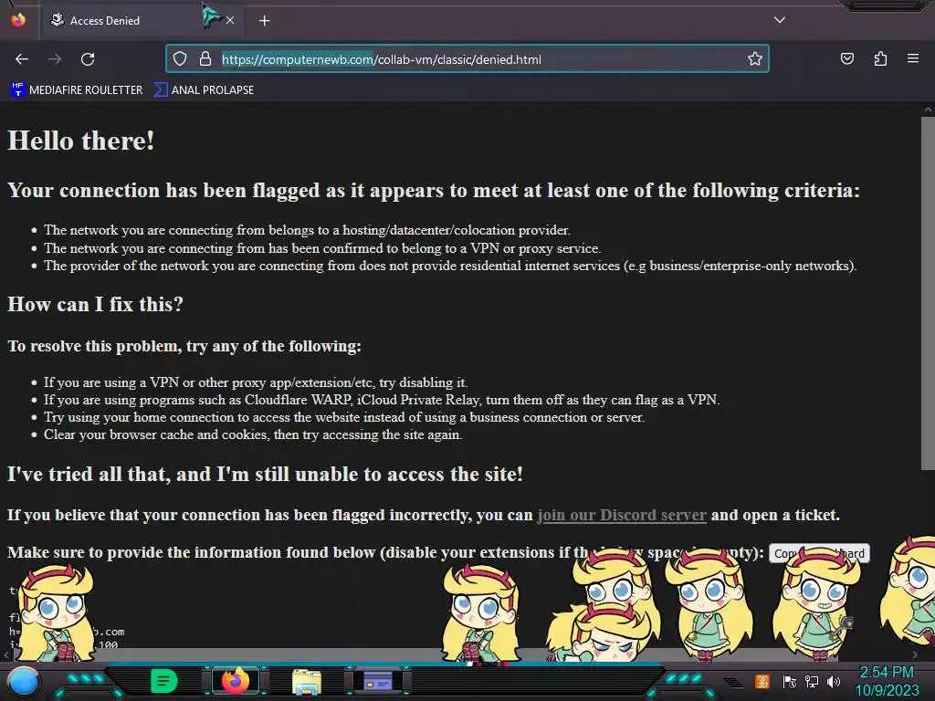Open the Extensions puzzle icon

coord(880,59)
